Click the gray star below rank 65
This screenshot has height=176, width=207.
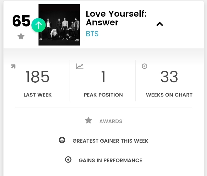click(x=21, y=36)
